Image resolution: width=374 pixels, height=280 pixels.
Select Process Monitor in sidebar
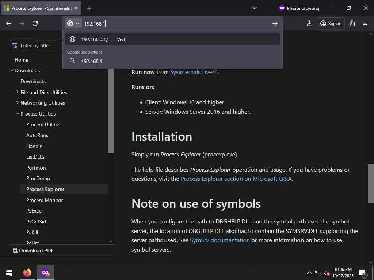coord(45,200)
